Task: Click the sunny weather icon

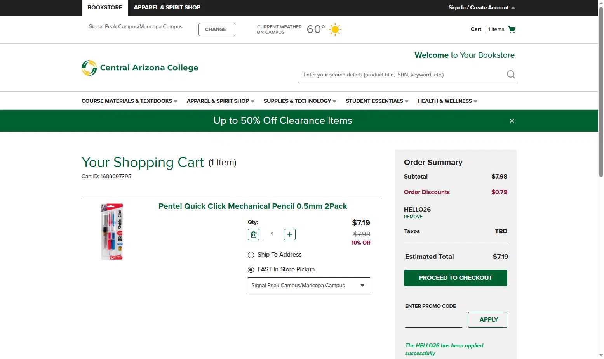Action: point(335,29)
